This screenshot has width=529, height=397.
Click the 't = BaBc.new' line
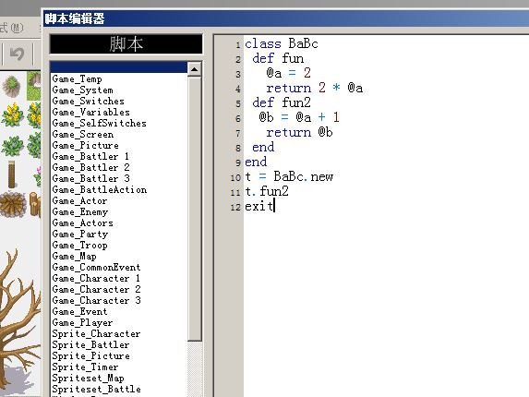(x=289, y=176)
